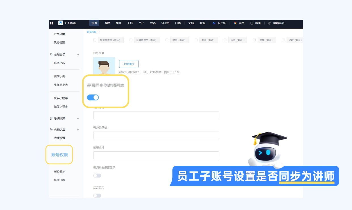Open 快手小程序 in the sidebar
Image resolution: width=352 pixels, height=210 pixels.
tap(61, 98)
